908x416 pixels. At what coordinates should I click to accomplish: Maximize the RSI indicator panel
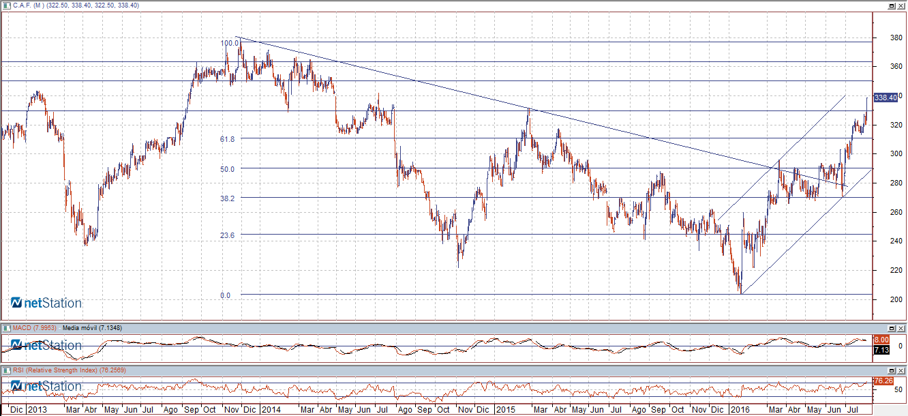click(892, 370)
